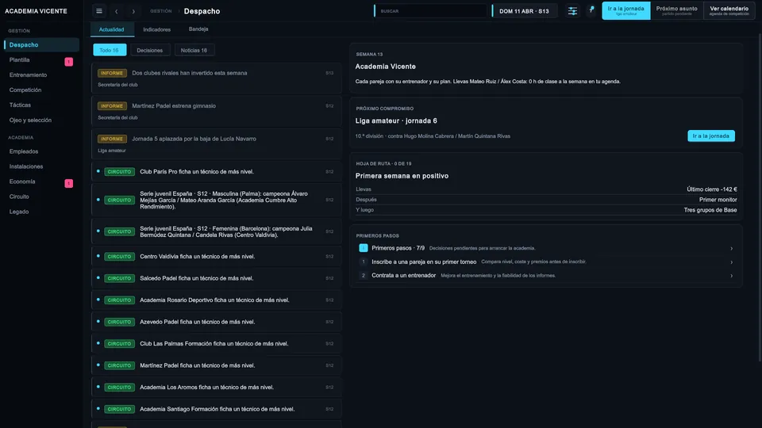Open Ojeo y selección in the sidebar
This screenshot has width=762, height=428.
pyautogui.click(x=41, y=120)
